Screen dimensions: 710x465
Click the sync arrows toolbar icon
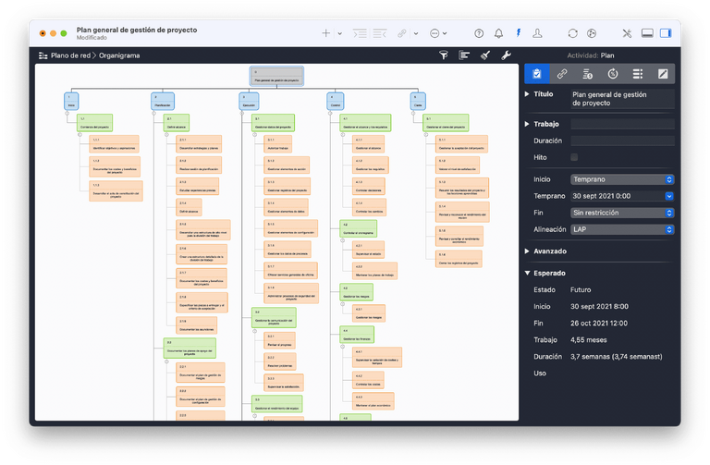(572, 33)
